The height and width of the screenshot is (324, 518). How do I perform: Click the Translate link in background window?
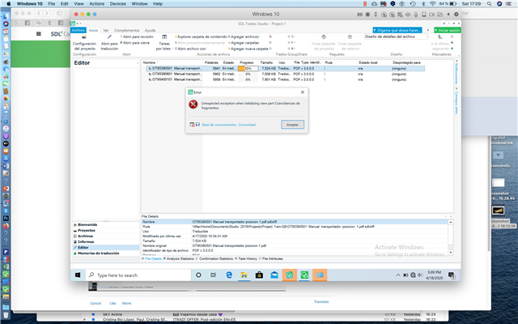(x=321, y=301)
